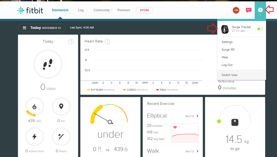Click the Fitbit logo
This screenshot has height=157, width=277.
[x=31, y=10]
